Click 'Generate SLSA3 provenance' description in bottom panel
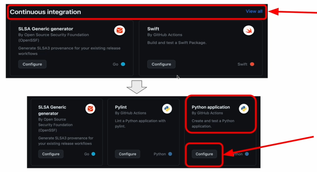The height and width of the screenshot is (172, 317). [x=66, y=141]
